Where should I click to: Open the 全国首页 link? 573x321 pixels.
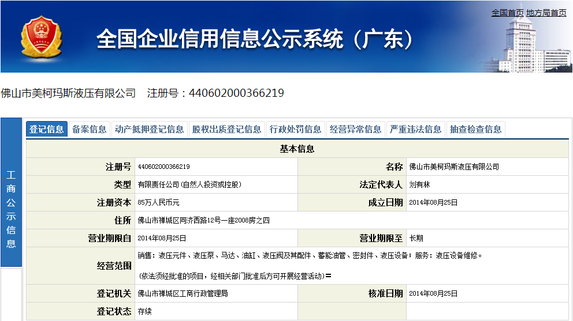tap(507, 13)
